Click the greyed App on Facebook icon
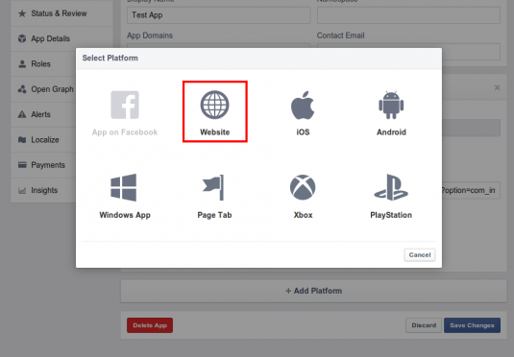The image size is (514, 357). coord(125,105)
